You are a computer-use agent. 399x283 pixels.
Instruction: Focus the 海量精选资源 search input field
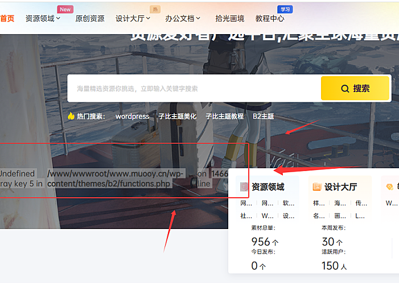[x=194, y=89]
